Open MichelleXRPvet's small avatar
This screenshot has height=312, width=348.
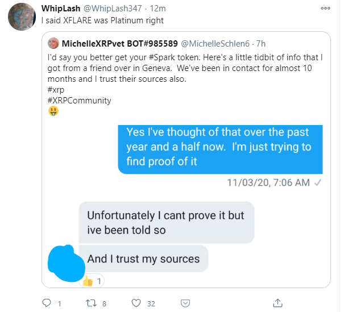[53, 44]
